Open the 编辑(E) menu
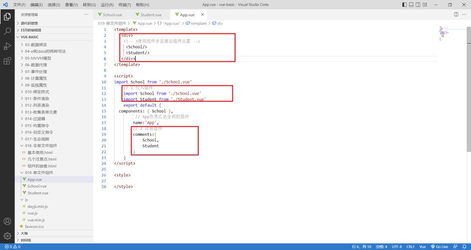 (37, 5)
